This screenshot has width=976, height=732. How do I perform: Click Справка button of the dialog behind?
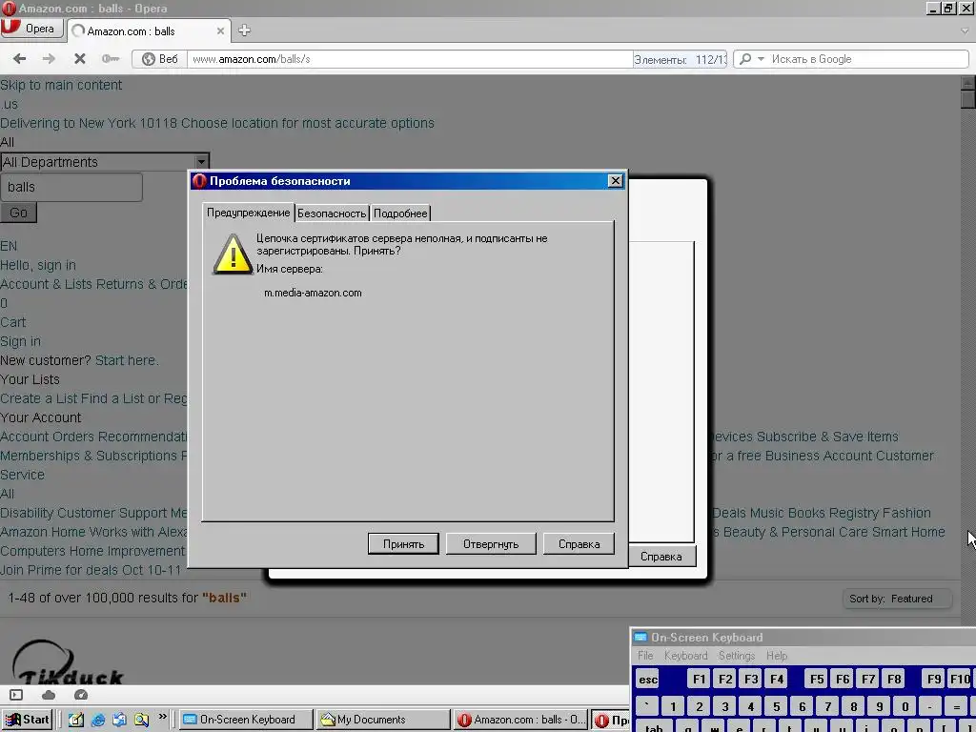pyautogui.click(x=661, y=557)
